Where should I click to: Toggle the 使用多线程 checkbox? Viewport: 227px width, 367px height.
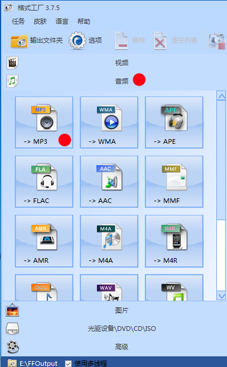click(x=68, y=363)
